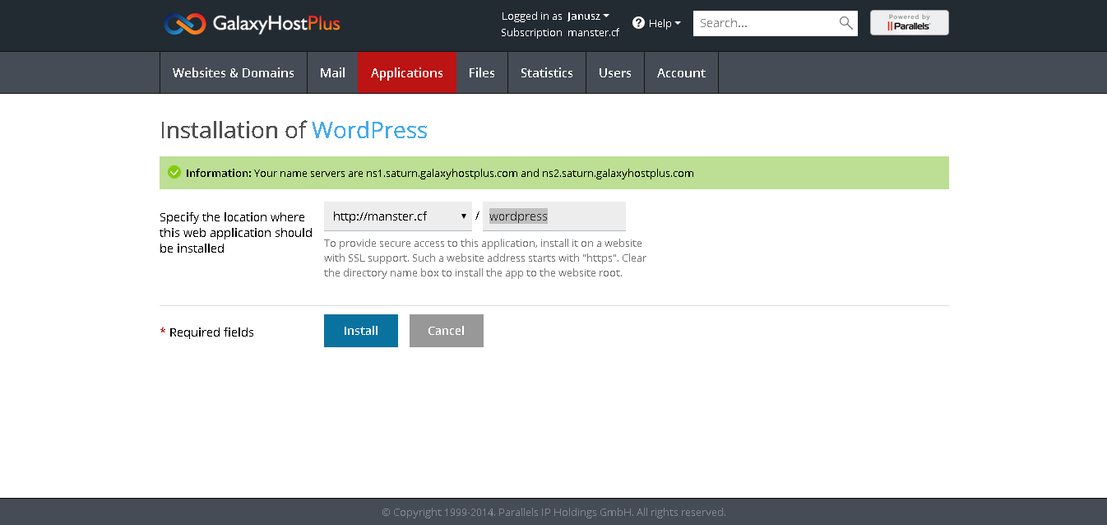
Task: Click the wordpress directory name field
Action: (554, 216)
